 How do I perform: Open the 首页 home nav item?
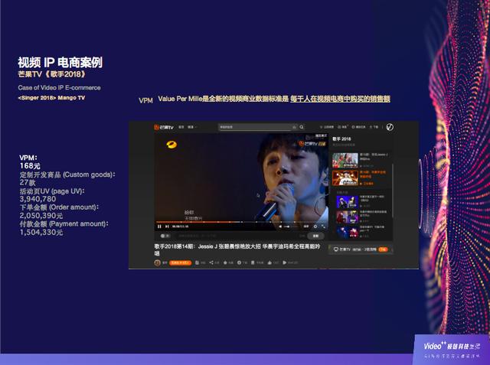[181, 127]
